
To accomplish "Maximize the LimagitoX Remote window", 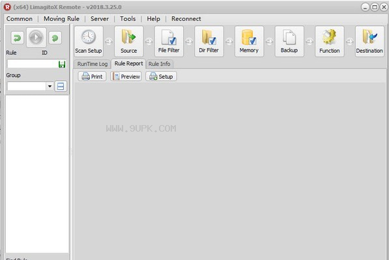I will point(375,7).
